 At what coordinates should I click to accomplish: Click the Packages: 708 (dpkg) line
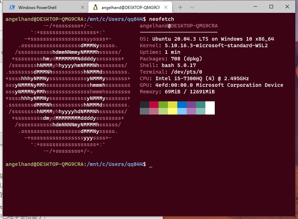pos(171,59)
